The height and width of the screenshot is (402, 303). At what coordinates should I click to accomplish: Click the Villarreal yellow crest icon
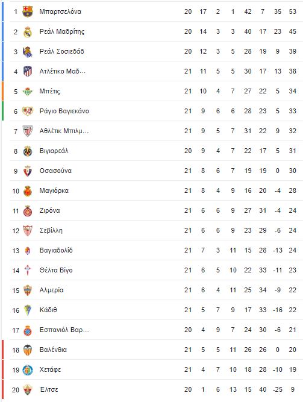tap(28, 151)
